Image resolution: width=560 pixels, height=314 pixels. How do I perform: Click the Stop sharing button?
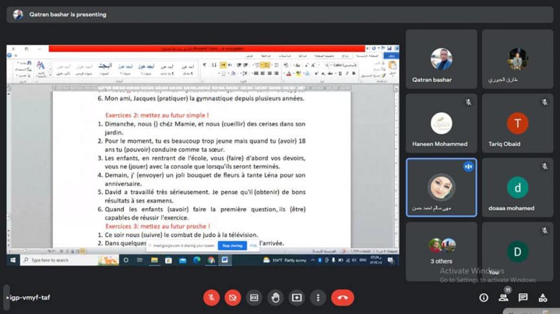pos(233,246)
